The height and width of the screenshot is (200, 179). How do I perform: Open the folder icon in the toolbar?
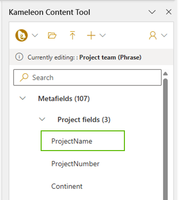point(52,35)
